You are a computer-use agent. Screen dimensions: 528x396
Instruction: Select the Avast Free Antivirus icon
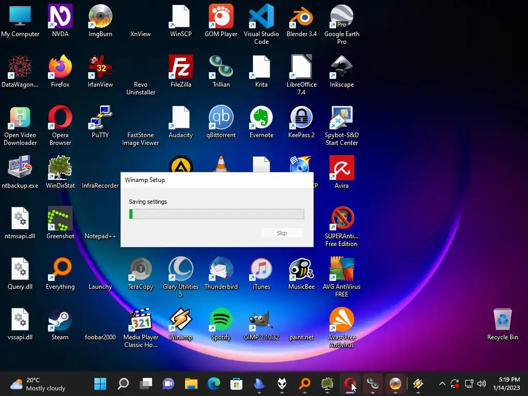pyautogui.click(x=341, y=319)
